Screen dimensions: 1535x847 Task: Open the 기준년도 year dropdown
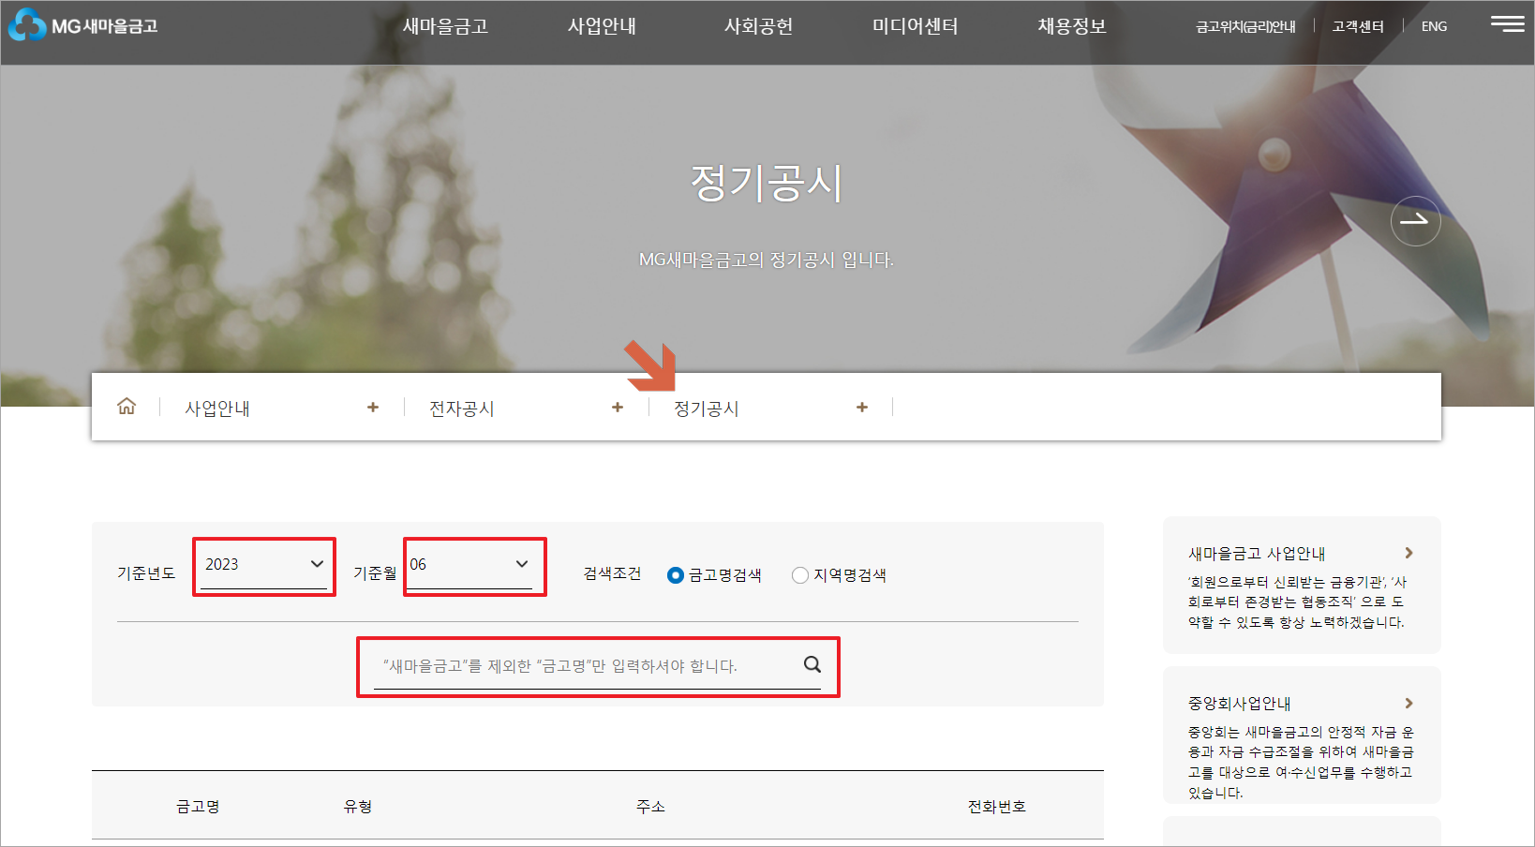click(x=263, y=565)
